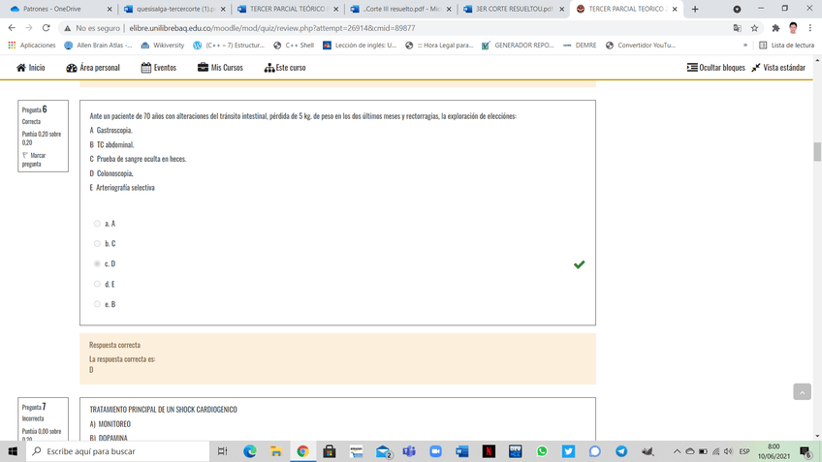Switch to the 3ER CORTE RESUELTOU.pdf tab
The width and height of the screenshot is (822, 462).
tap(514, 9)
